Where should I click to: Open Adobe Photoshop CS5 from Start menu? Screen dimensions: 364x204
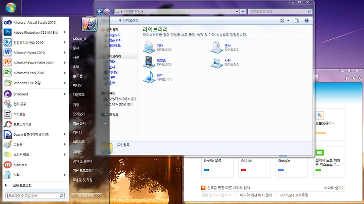(x=35, y=32)
